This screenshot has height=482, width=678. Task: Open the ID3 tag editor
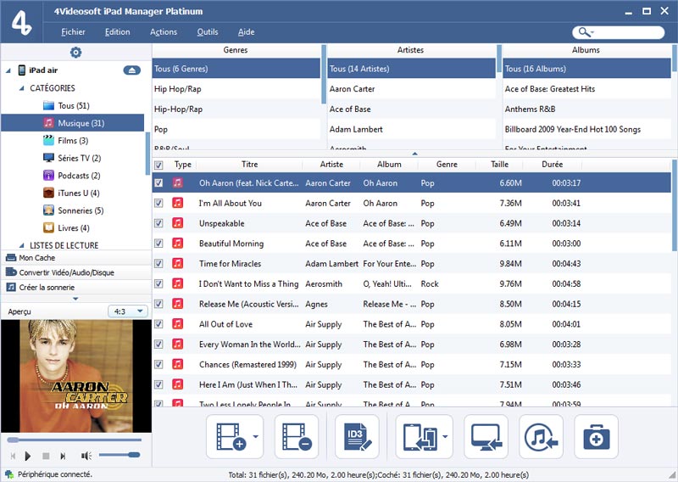357,437
